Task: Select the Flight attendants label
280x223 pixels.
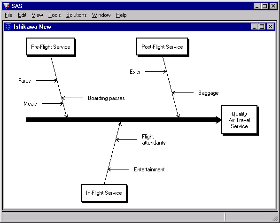Action: coord(154,140)
